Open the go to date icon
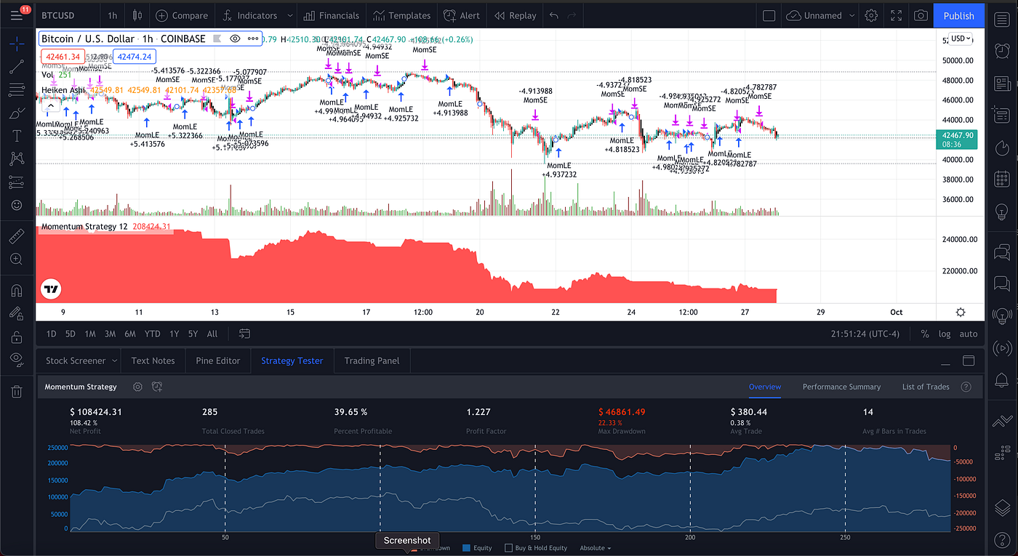1018x556 pixels. [x=244, y=334]
